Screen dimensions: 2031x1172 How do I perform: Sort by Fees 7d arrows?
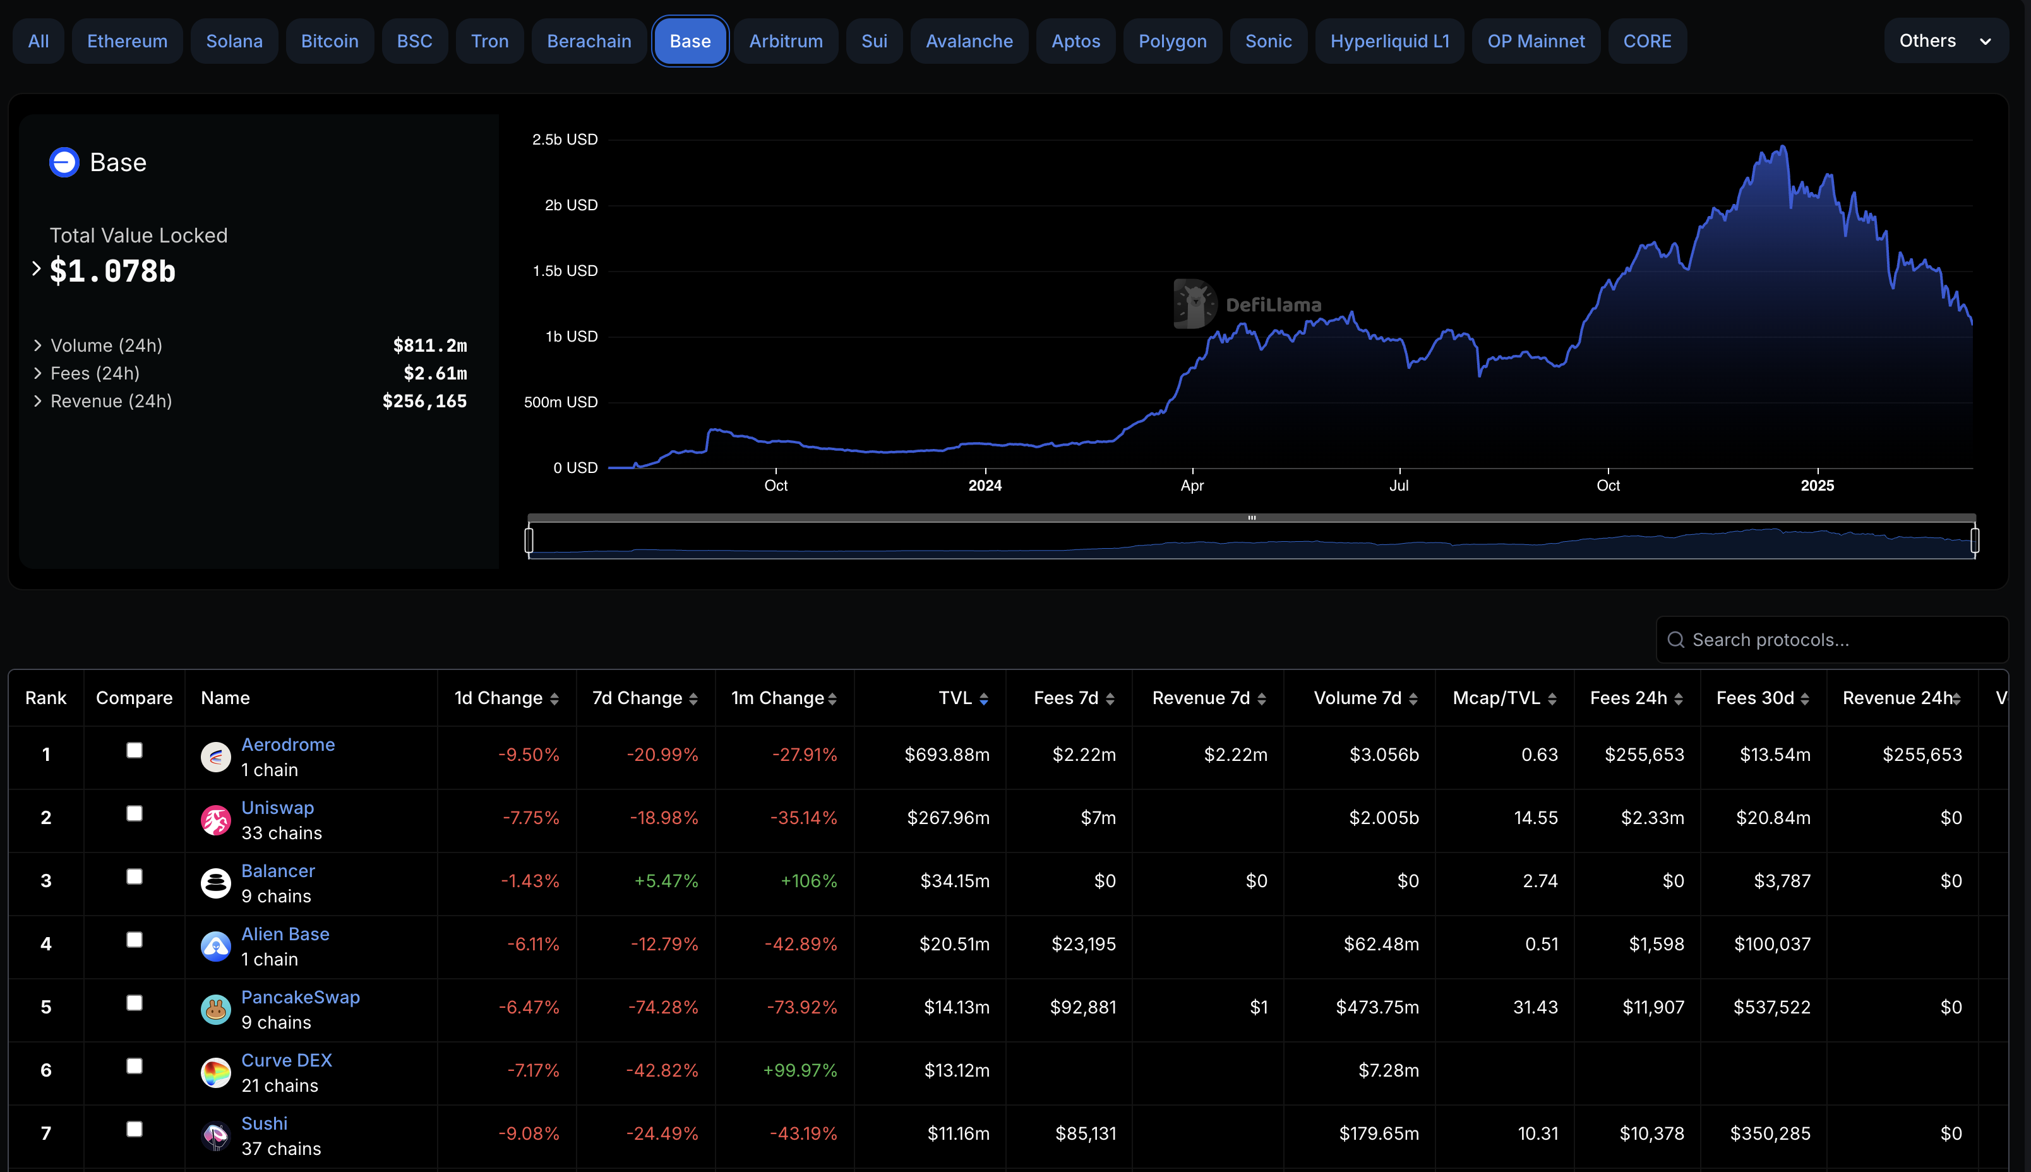tap(1110, 700)
